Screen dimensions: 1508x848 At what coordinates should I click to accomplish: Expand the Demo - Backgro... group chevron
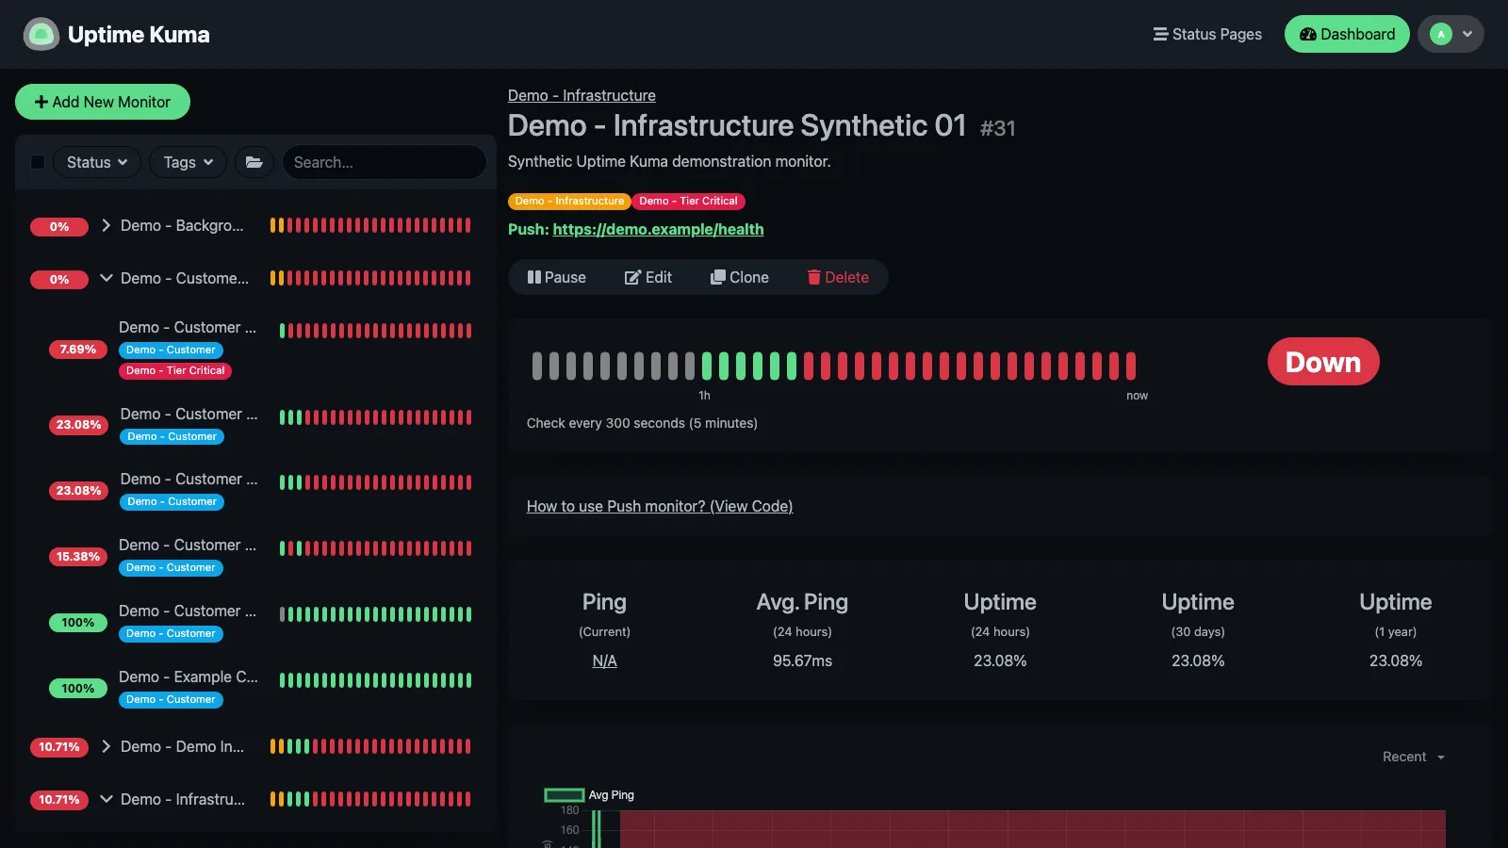106,225
